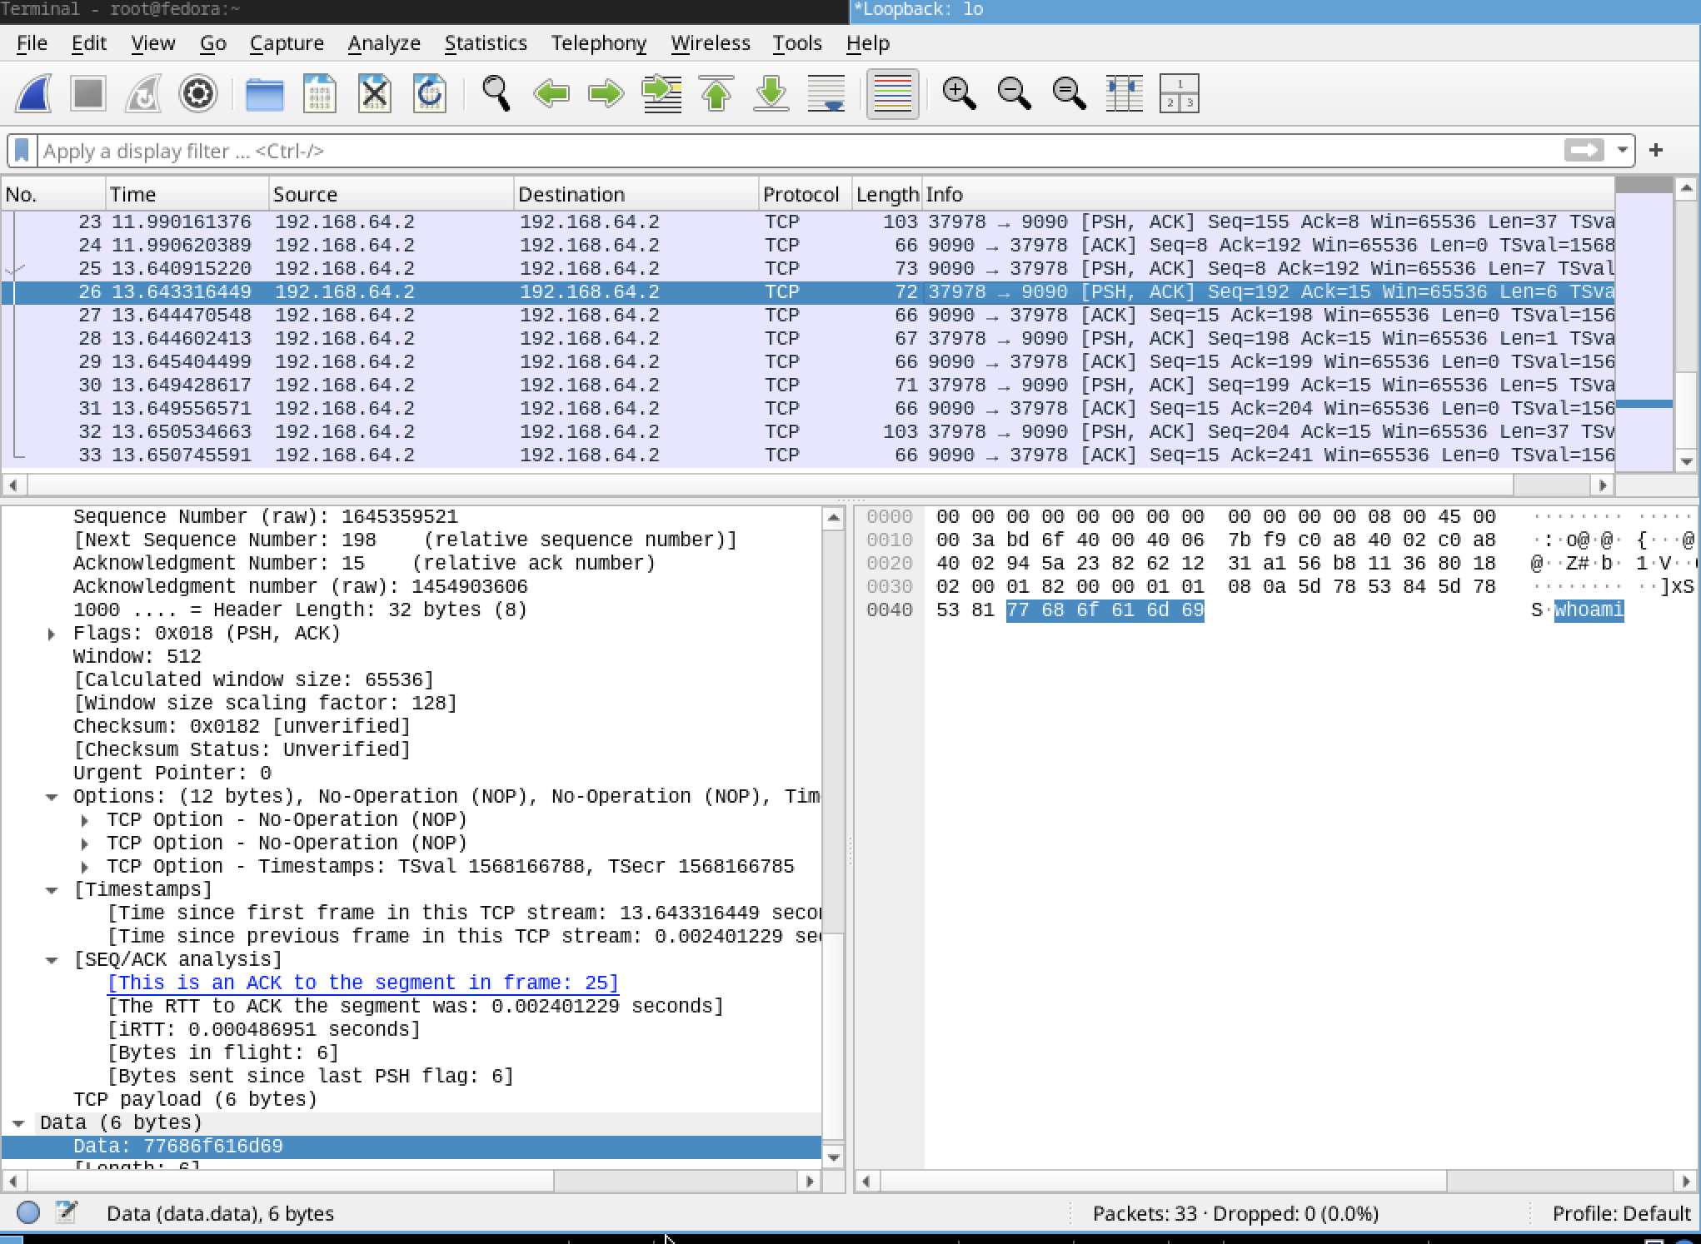
Task: Click into the display filter field
Action: [750, 151]
